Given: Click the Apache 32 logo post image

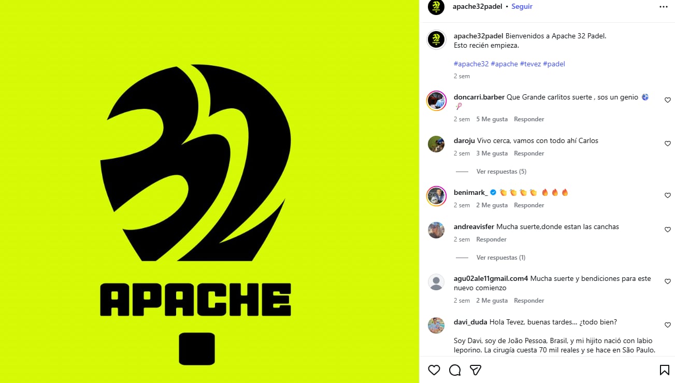Looking at the screenshot, I should click(x=209, y=191).
